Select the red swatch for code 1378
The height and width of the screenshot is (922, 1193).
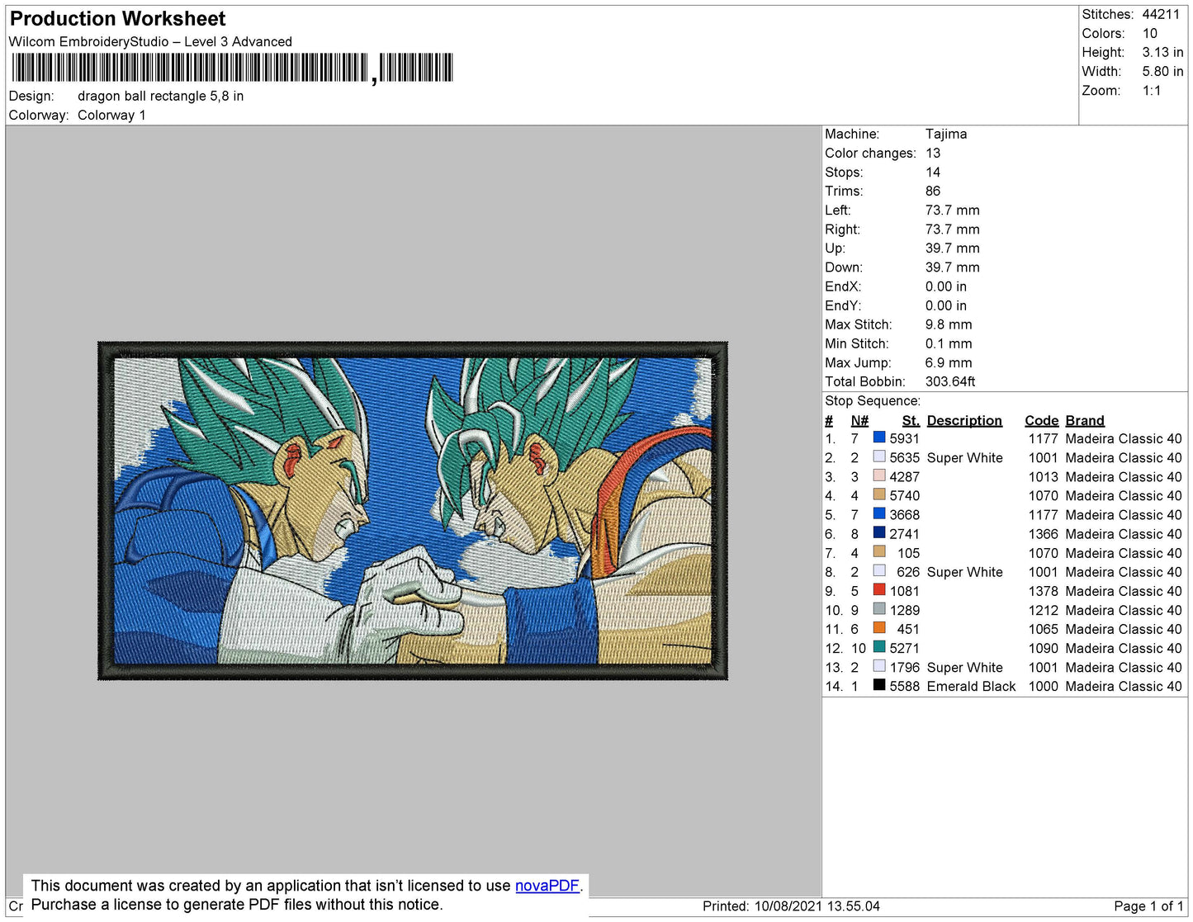pos(879,590)
